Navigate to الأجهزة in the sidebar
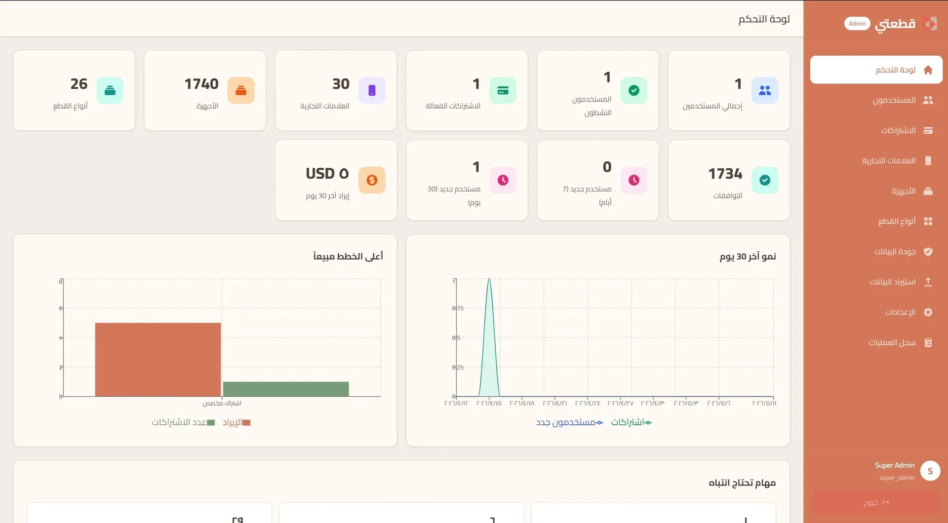Viewport: 948px width, 523px height. click(876, 191)
